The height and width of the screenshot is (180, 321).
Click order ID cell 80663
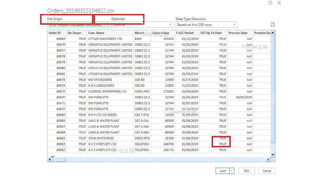57,144
